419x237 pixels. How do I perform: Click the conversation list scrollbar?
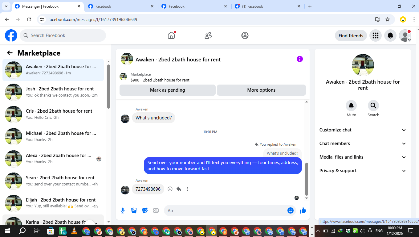(x=108, y=86)
